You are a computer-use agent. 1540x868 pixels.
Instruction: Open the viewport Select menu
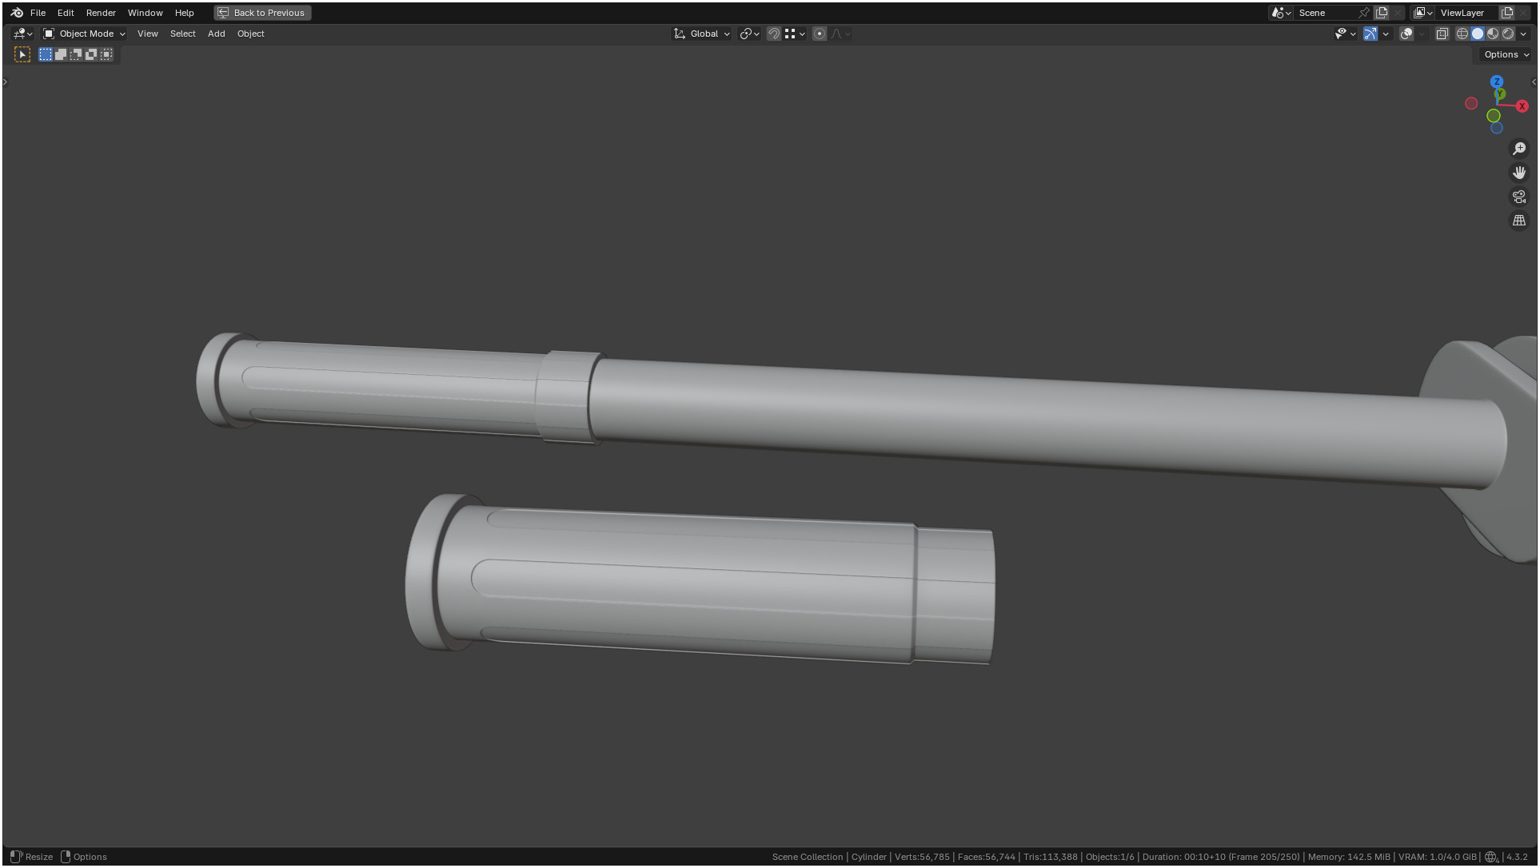[182, 34]
